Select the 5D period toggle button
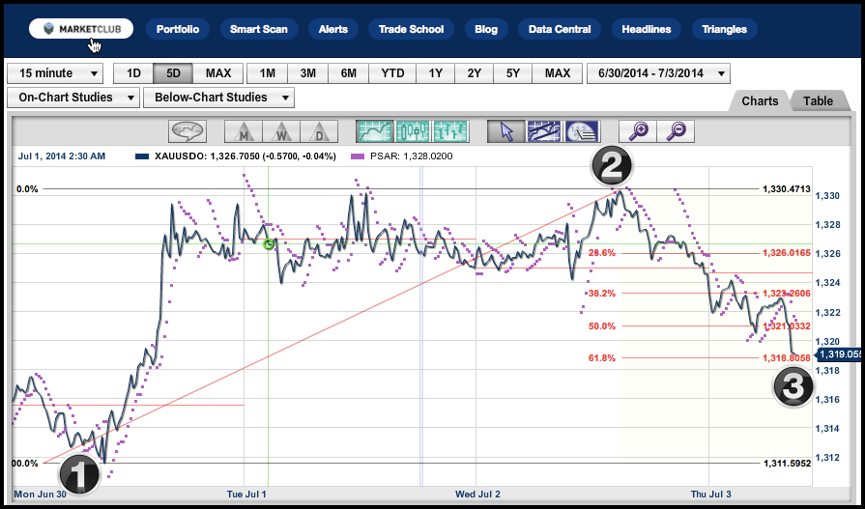 (x=173, y=73)
